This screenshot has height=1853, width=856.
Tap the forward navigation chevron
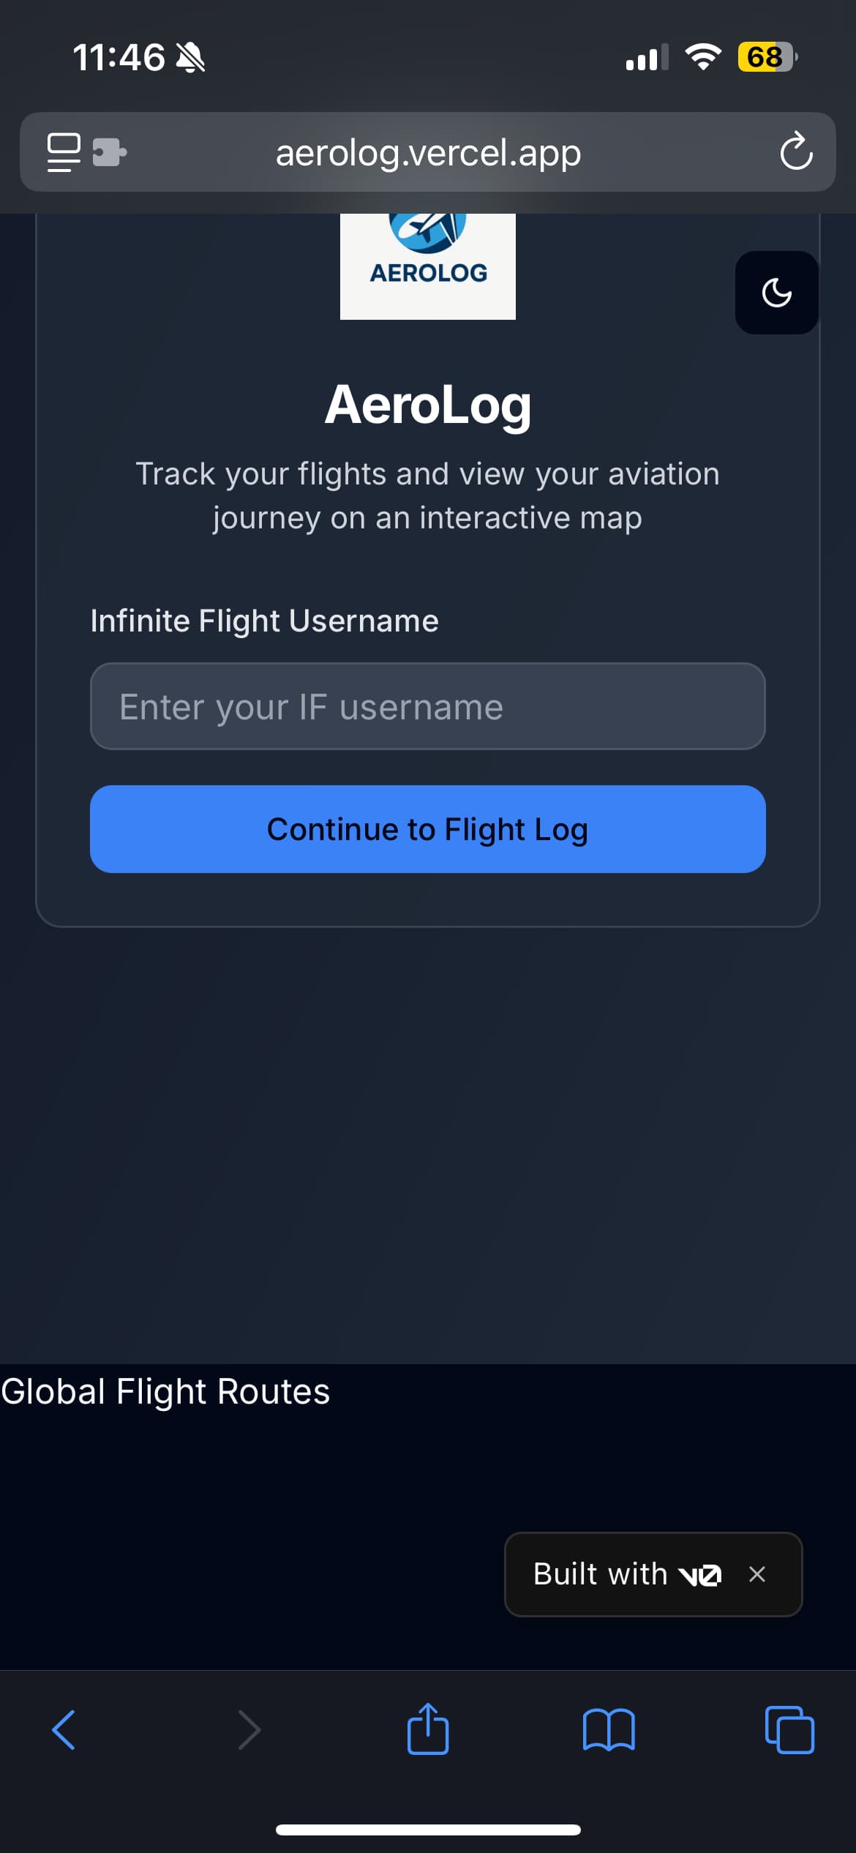(x=249, y=1730)
